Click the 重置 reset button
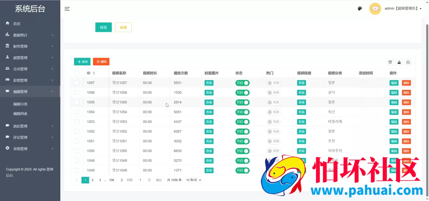The image size is (429, 201). [x=123, y=27]
